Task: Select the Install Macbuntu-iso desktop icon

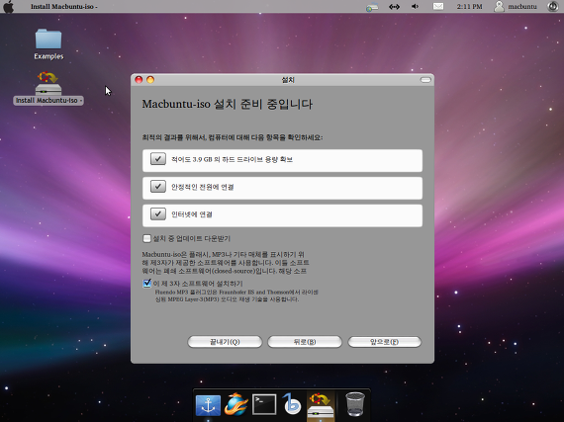Action: point(48,89)
